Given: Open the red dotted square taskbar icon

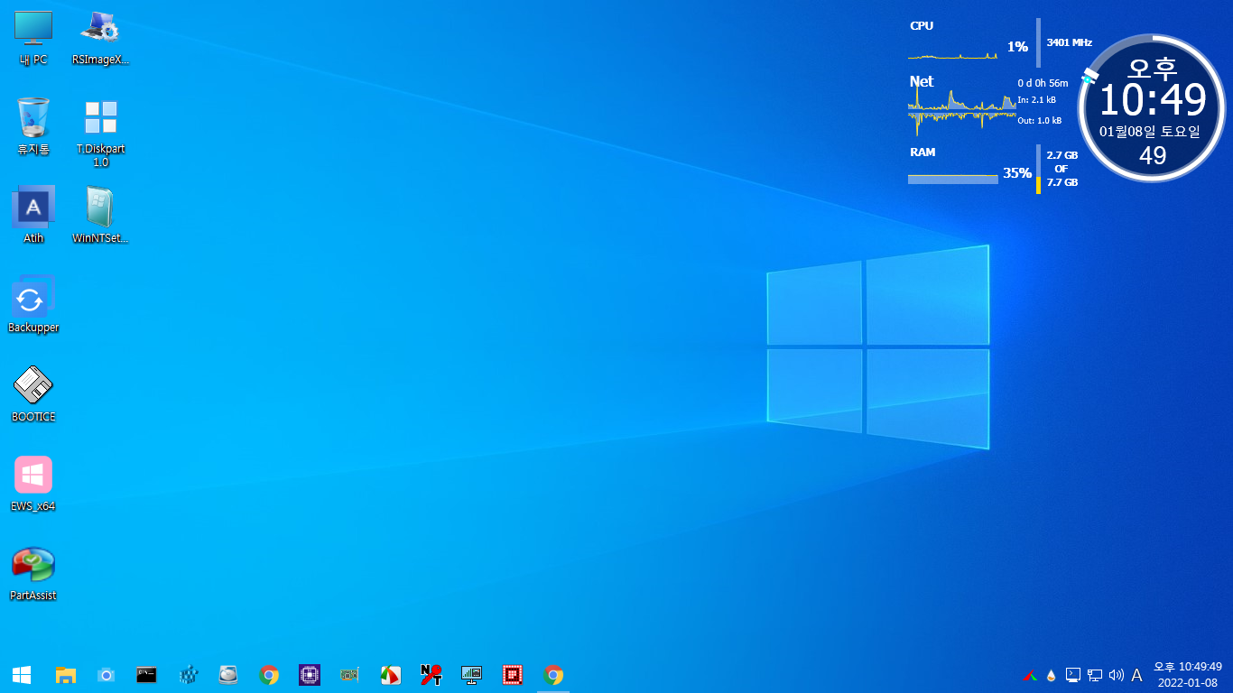Looking at the screenshot, I should click(513, 674).
